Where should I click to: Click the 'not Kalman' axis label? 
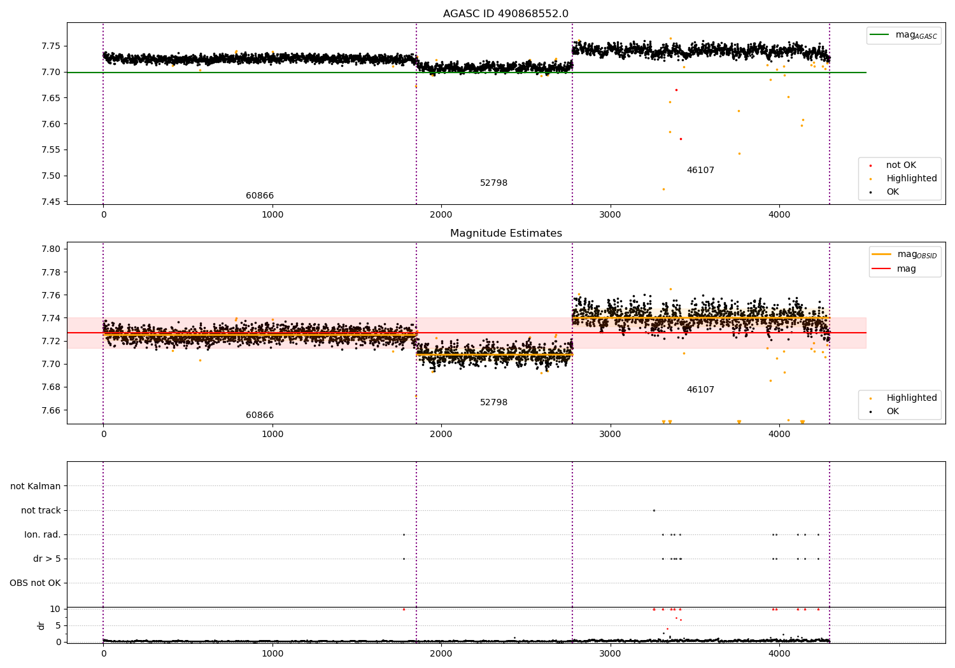point(36,486)
